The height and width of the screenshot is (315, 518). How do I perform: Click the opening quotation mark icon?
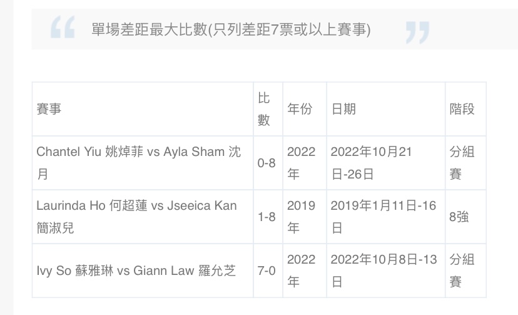(63, 27)
